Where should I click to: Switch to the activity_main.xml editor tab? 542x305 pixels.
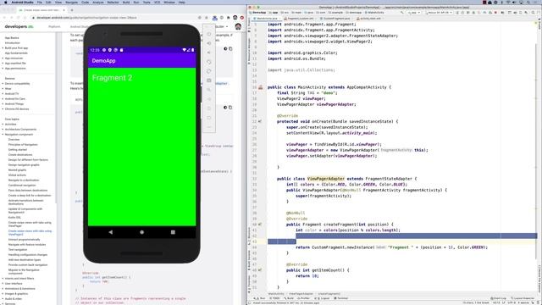coord(370,19)
